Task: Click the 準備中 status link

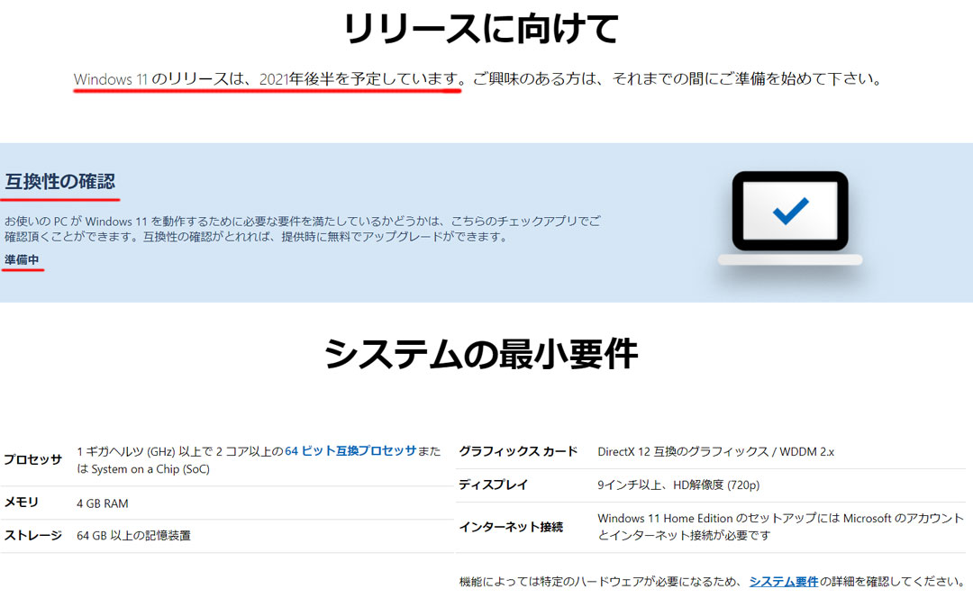Action: pos(22,259)
